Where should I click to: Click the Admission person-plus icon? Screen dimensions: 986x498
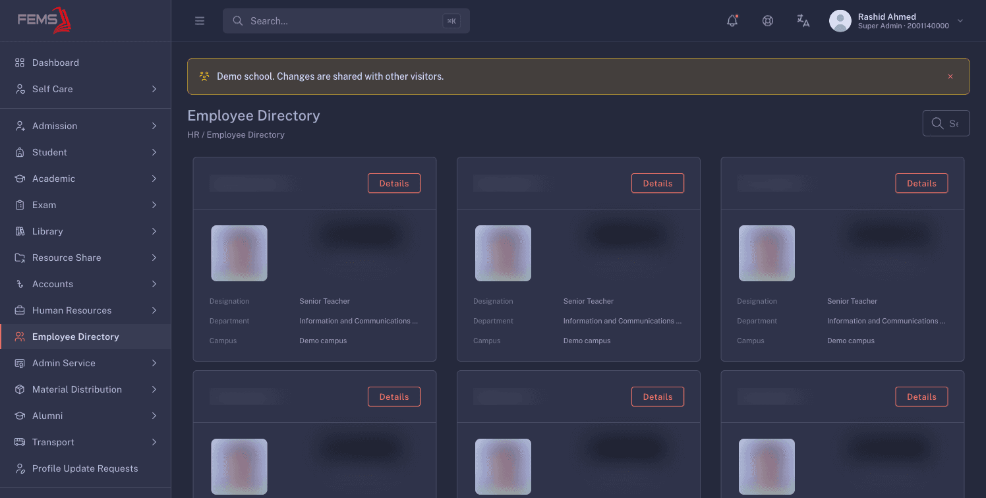[20, 126]
